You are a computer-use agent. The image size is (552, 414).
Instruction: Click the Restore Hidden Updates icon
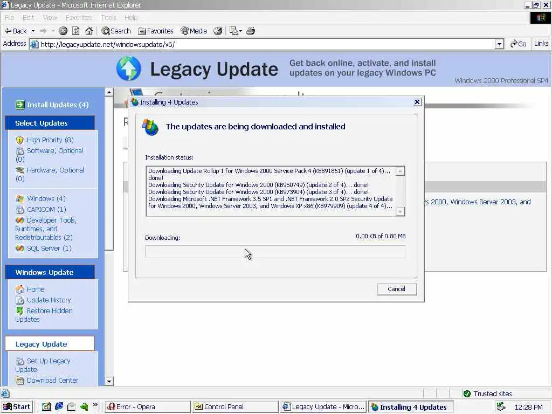20,311
